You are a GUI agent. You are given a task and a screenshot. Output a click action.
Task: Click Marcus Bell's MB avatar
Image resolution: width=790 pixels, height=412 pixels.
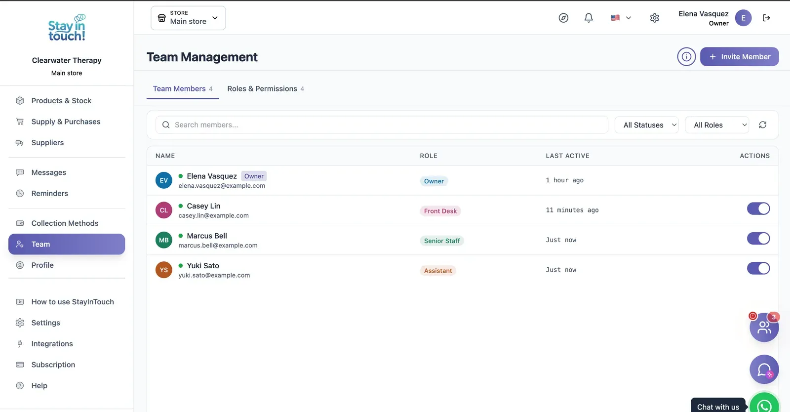pos(164,240)
